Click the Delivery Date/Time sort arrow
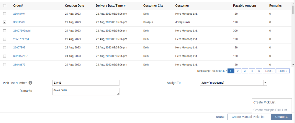 click(x=125, y=6)
